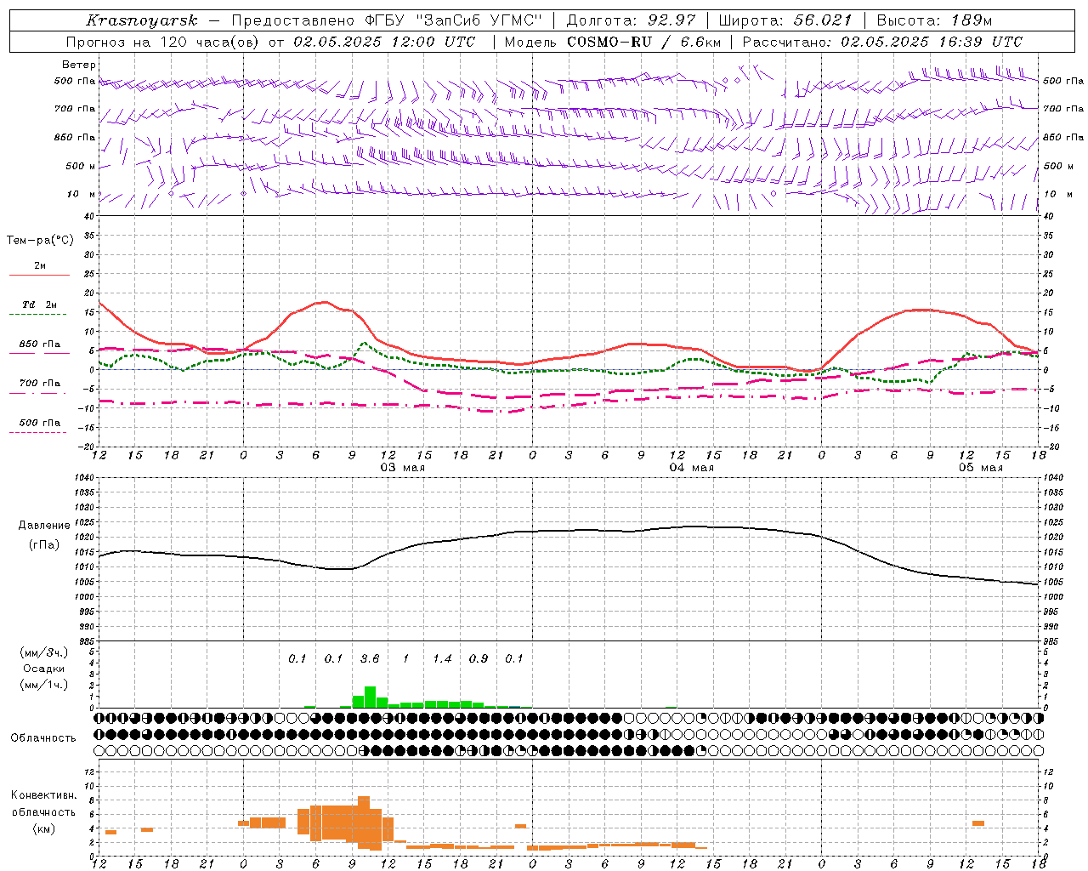The width and height of the screenshot is (1088, 871).
Task: Click the red line legend under '850 гПа'
Action: [x=39, y=353]
